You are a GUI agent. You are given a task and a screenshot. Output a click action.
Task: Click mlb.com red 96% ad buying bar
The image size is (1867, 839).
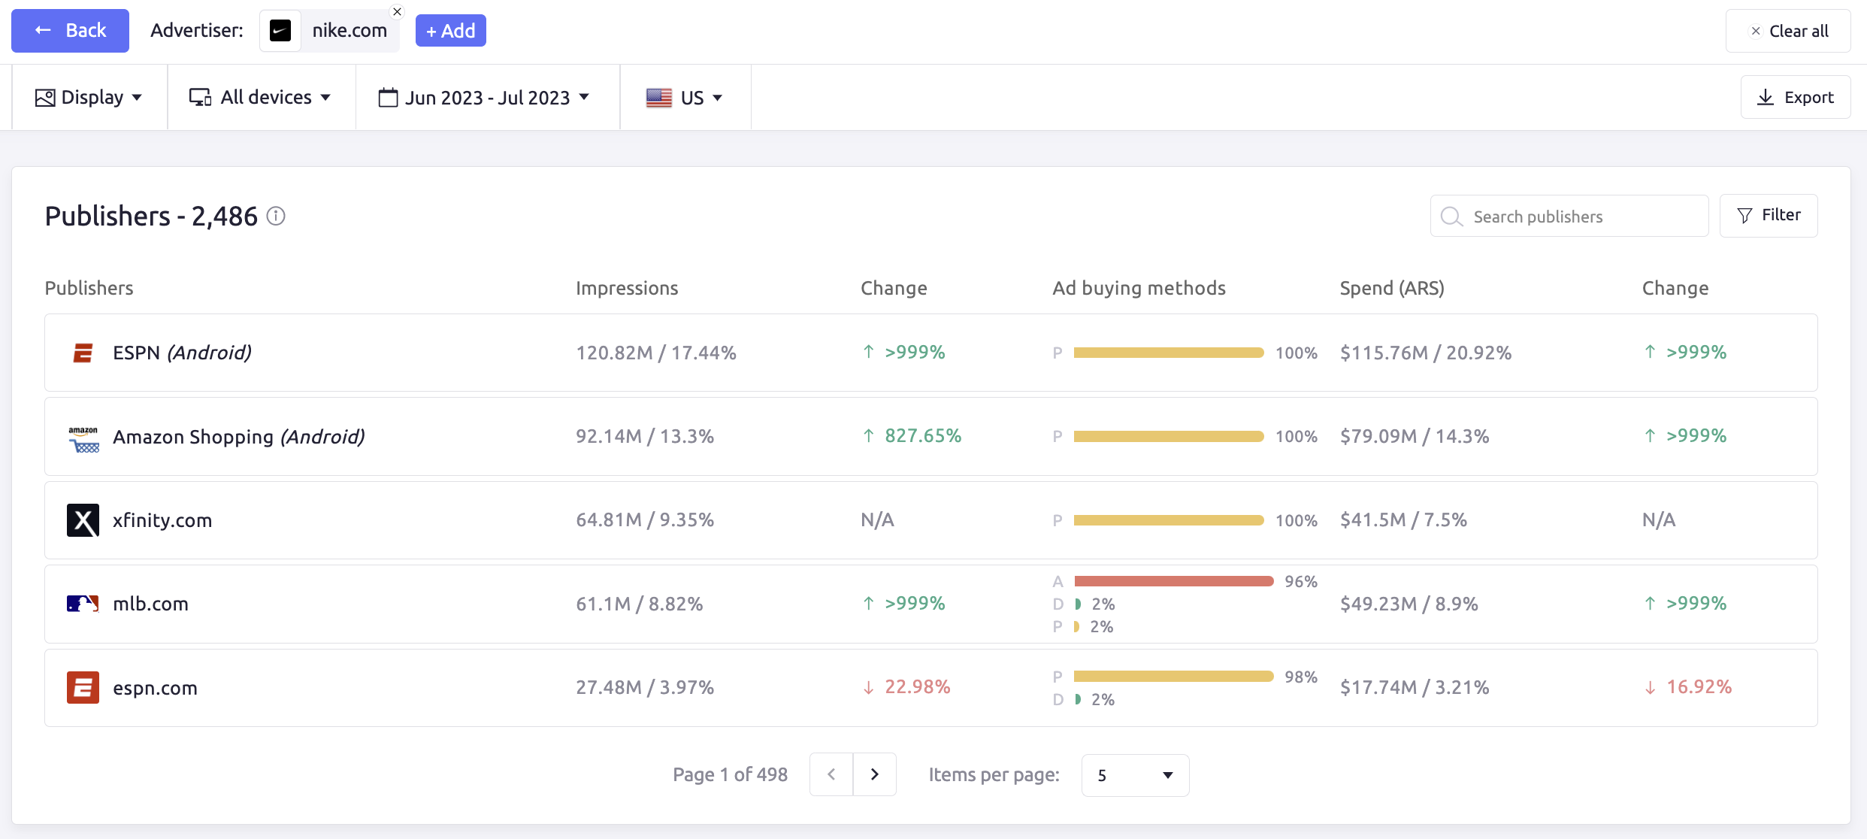click(1174, 581)
